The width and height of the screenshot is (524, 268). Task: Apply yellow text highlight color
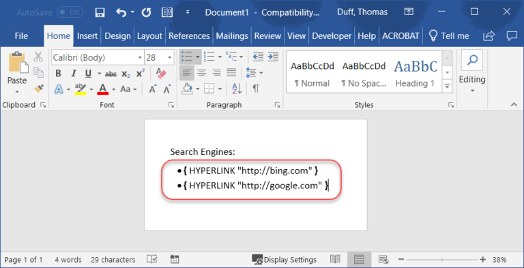[x=81, y=89]
